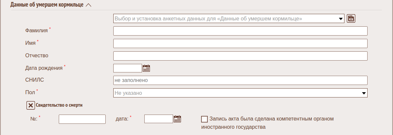
Task: Click the certificate № input field
Action: point(82,119)
